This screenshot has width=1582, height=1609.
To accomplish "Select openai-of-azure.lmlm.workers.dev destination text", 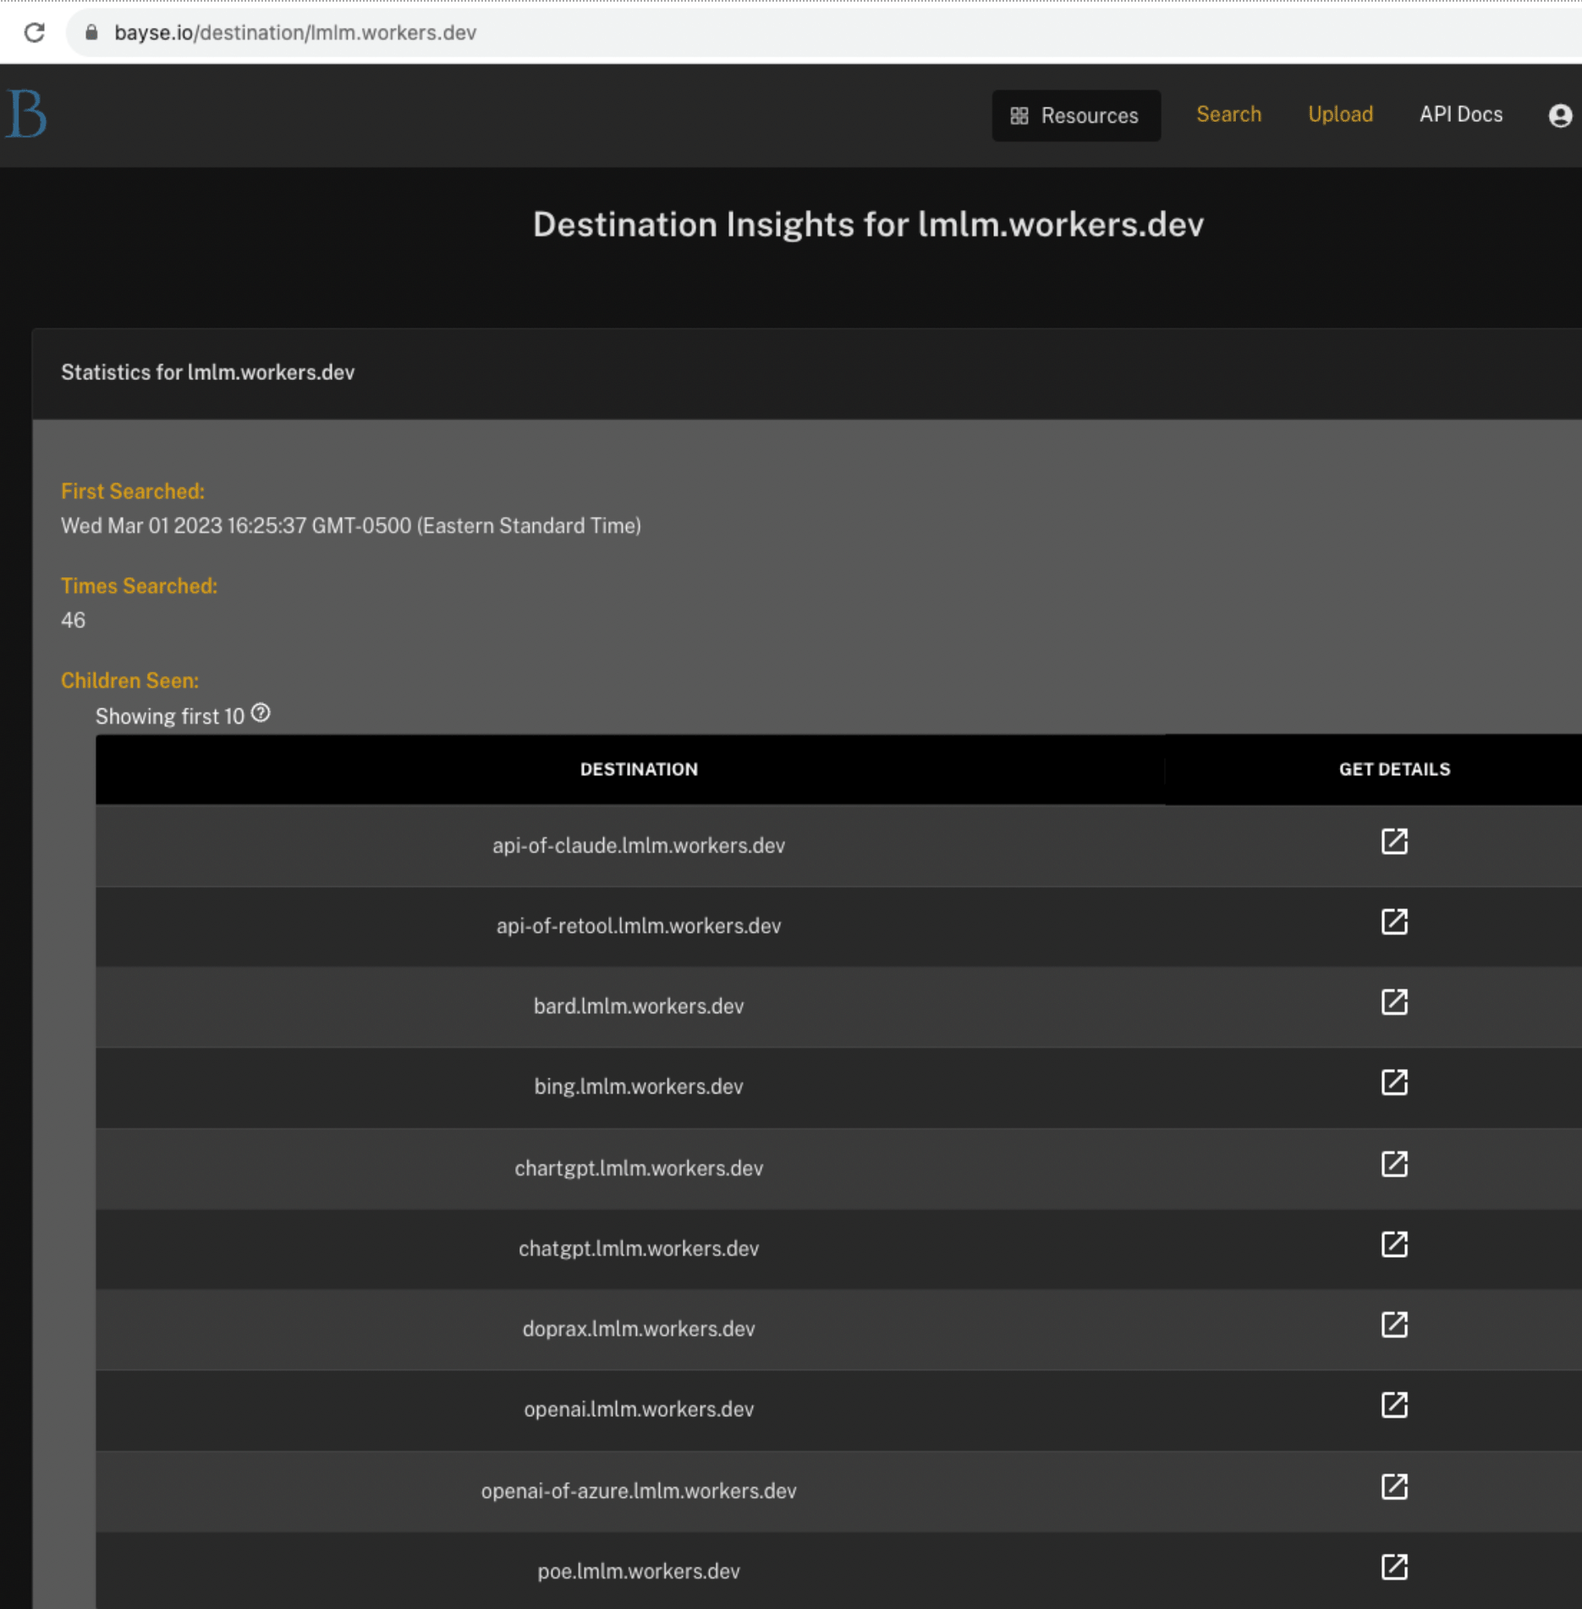I will click(x=639, y=1491).
